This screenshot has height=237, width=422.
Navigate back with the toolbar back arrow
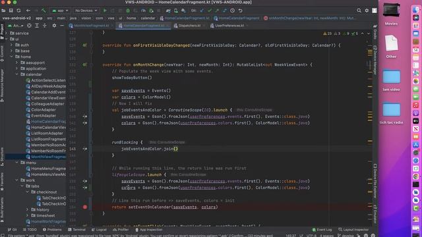point(28,11)
